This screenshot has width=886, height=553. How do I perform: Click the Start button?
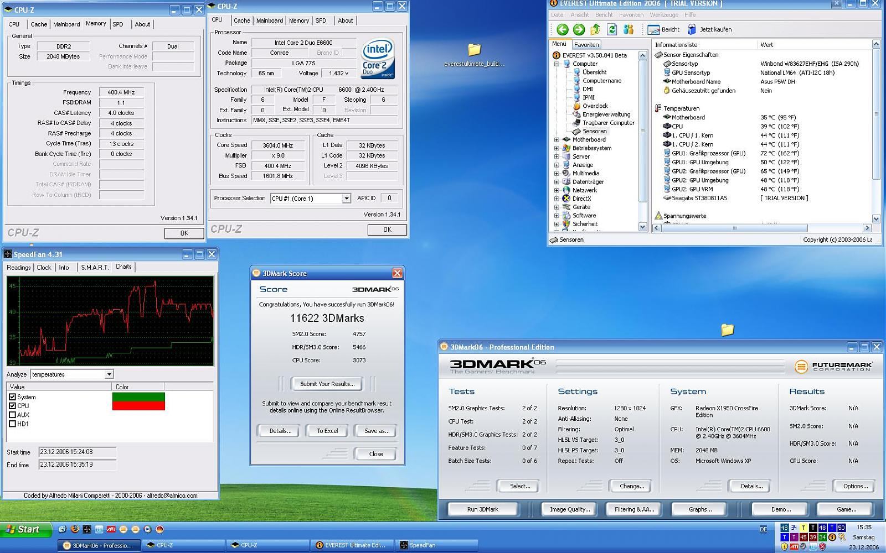(x=25, y=529)
